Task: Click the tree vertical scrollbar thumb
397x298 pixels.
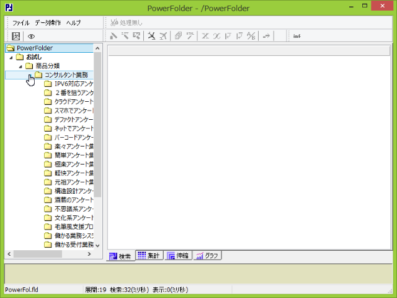Action: (97, 124)
